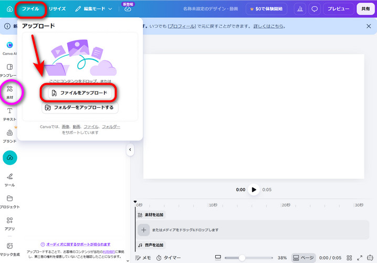Viewport: 377px width, 263px height.
Task: Toggle the ページ view button
Action: pos(303,258)
